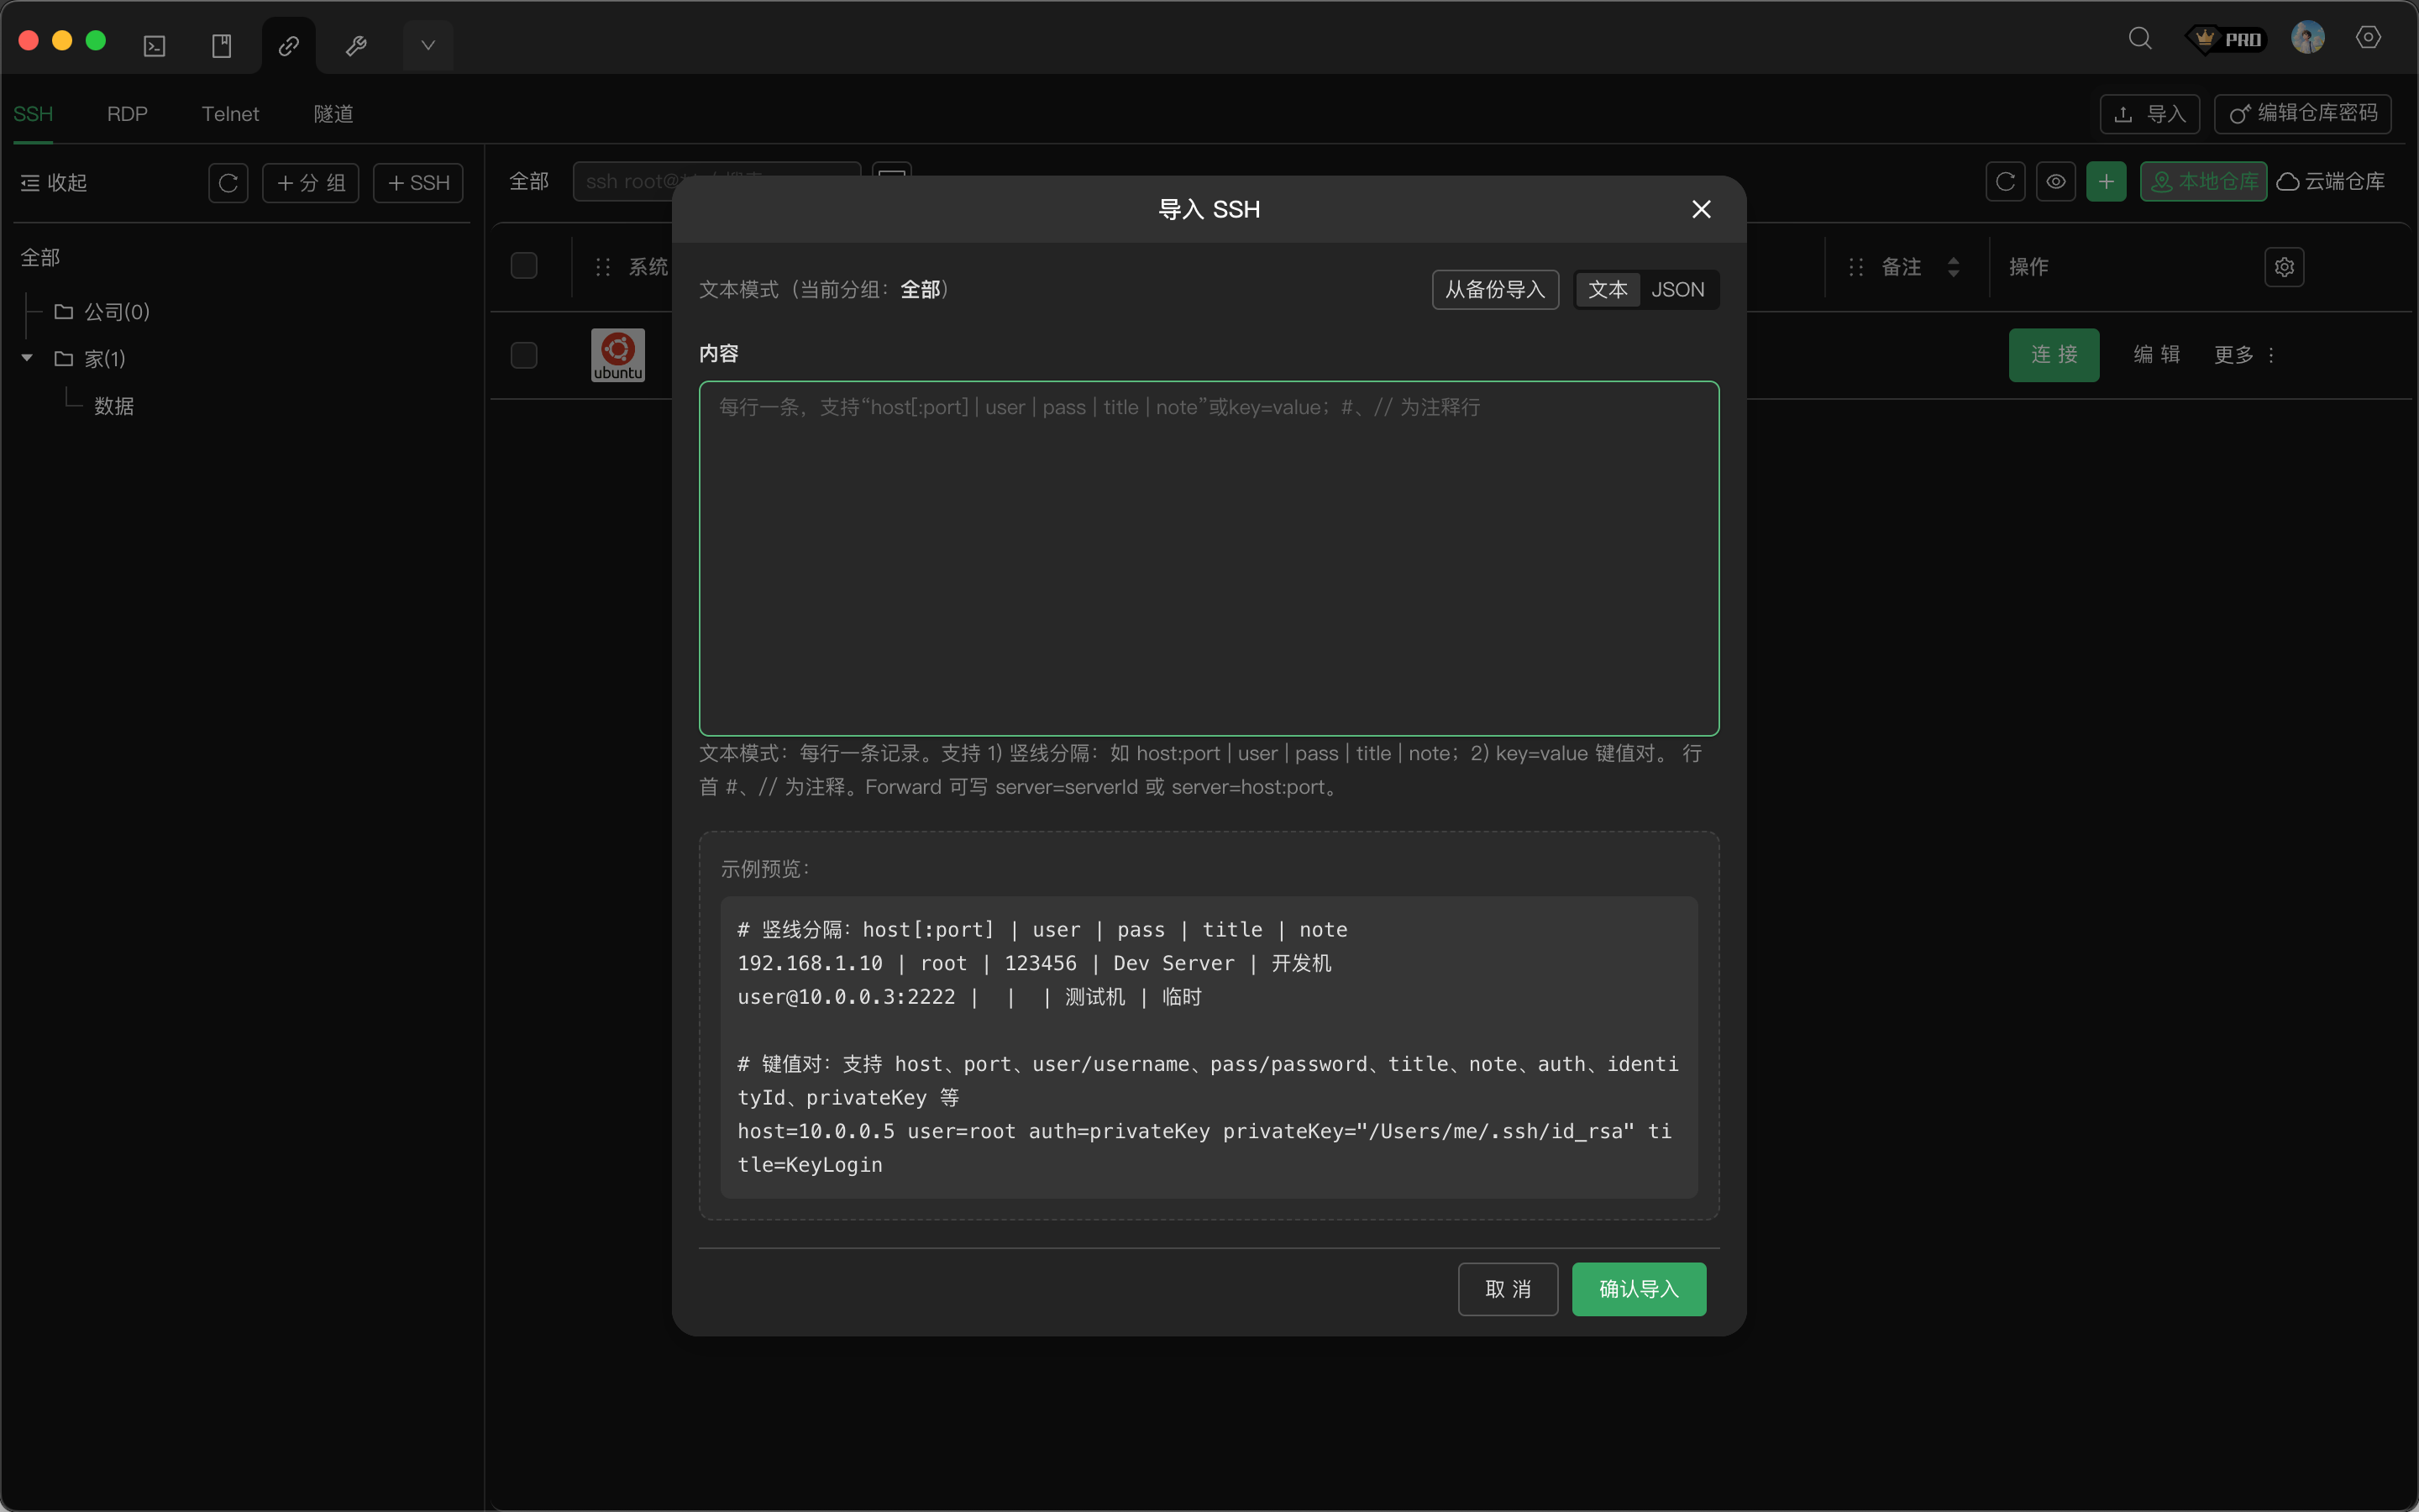Click the search magnifier icon
This screenshot has width=2419, height=1512.
click(2139, 39)
